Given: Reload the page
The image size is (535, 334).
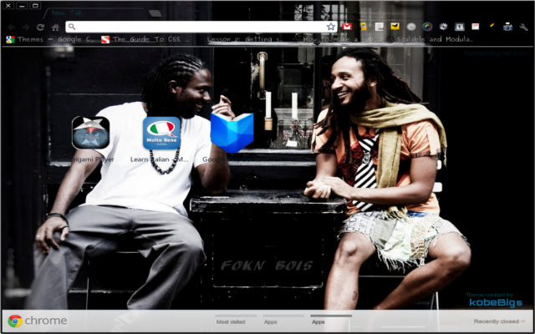Looking at the screenshot, I should coord(40,27).
